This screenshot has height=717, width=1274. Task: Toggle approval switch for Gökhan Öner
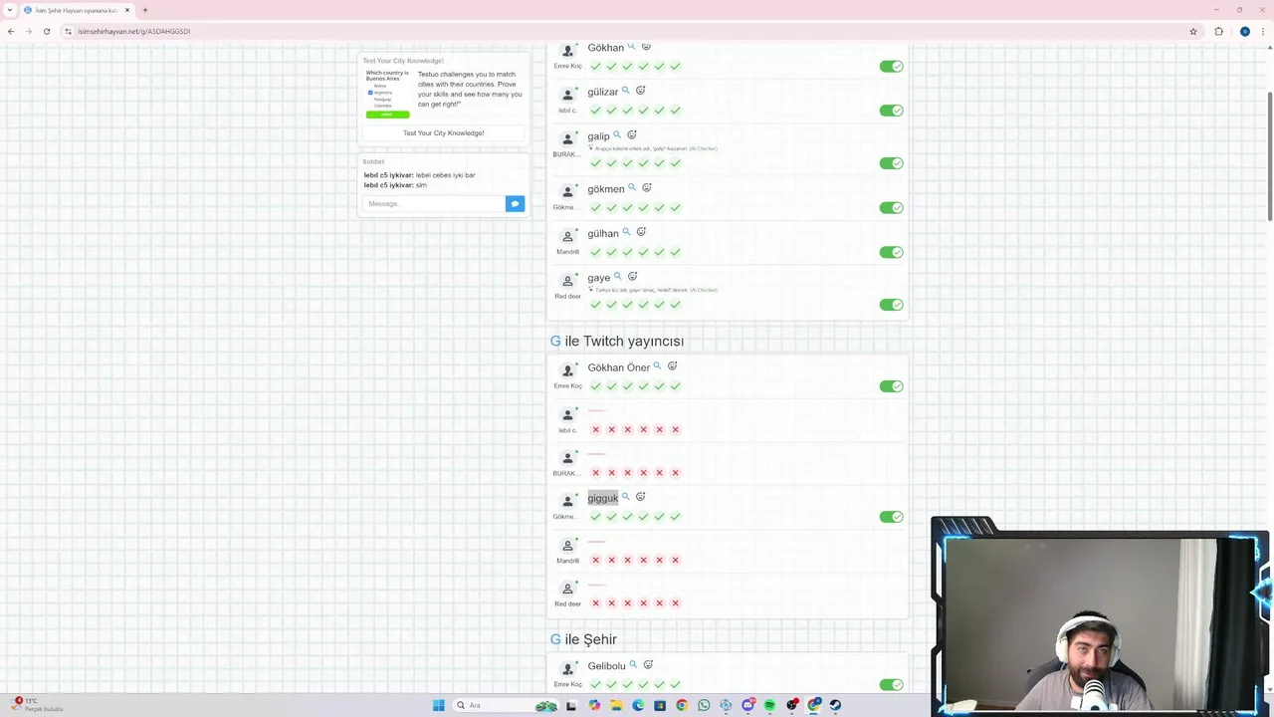click(891, 386)
